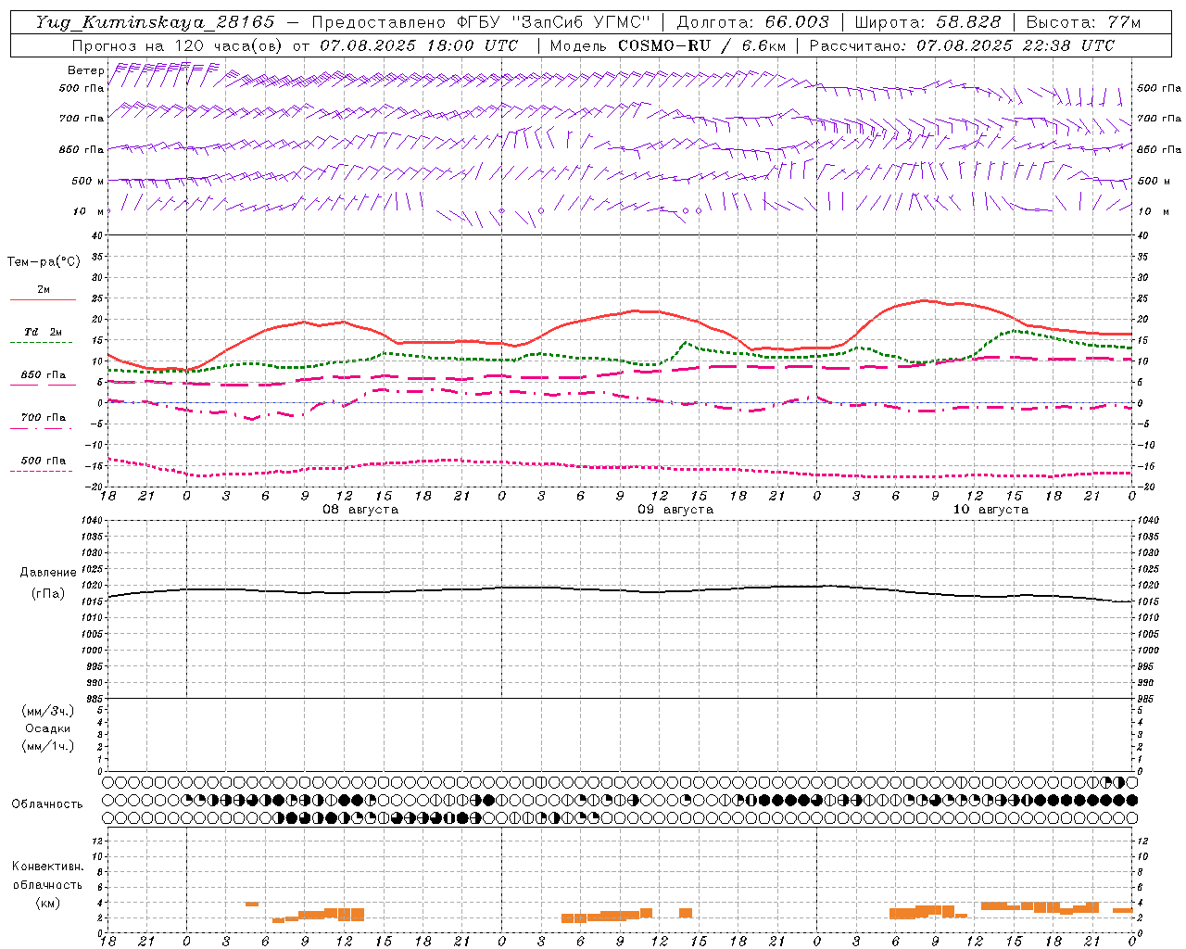1186x949 pixels.
Task: Click the 850 гПа temperature legend entry
Action: pos(43,375)
